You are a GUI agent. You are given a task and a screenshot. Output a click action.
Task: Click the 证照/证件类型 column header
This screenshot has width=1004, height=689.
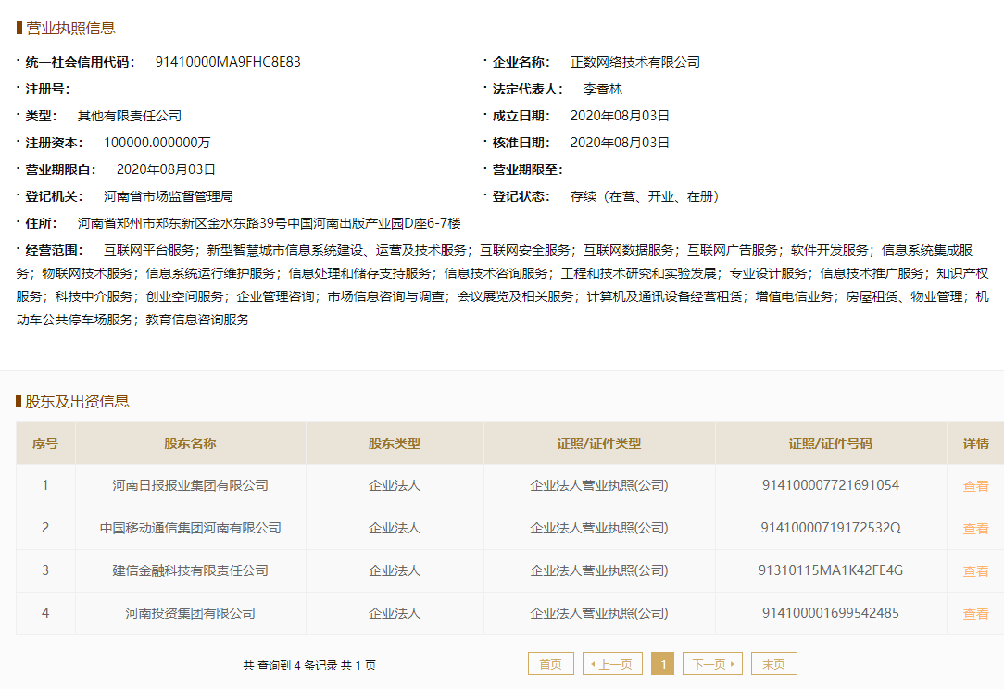[599, 443]
